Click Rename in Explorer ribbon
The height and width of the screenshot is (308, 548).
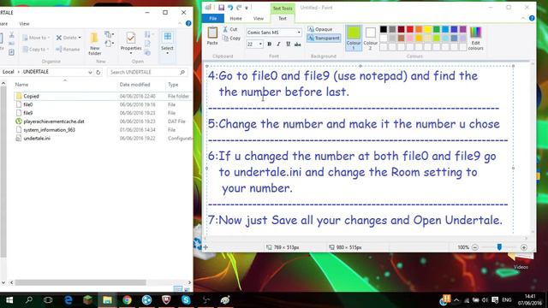(x=68, y=50)
